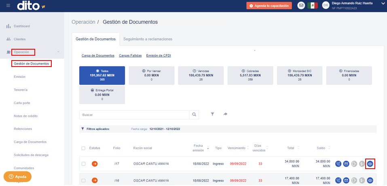The width and height of the screenshot is (387, 186).
Task: Check the select-all checkbox in table header
Action: click(x=83, y=148)
